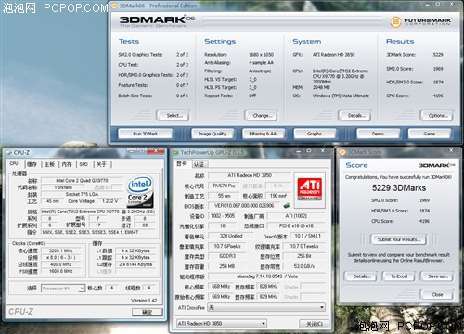
Task: Launch the Game button
Action: coord(431,134)
